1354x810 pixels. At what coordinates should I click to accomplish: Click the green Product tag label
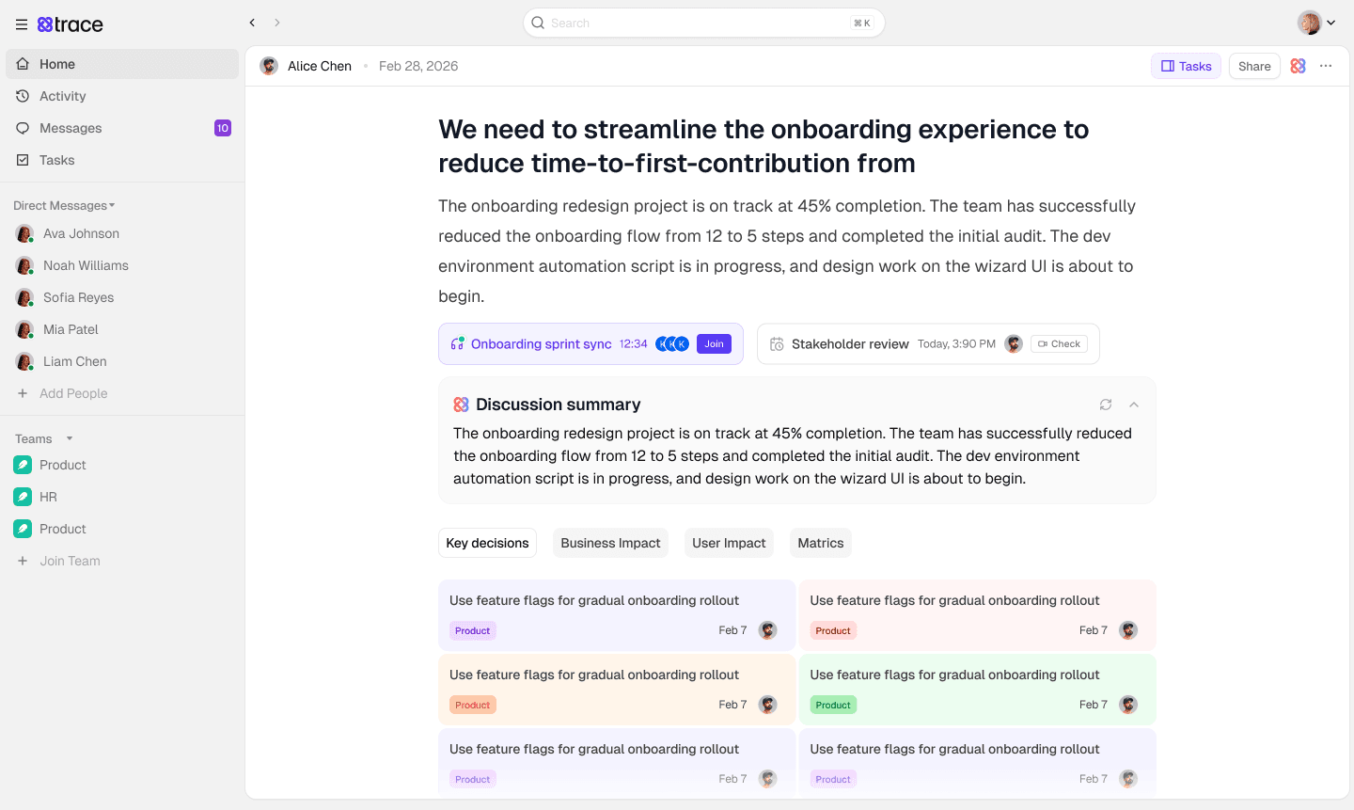coord(832,705)
